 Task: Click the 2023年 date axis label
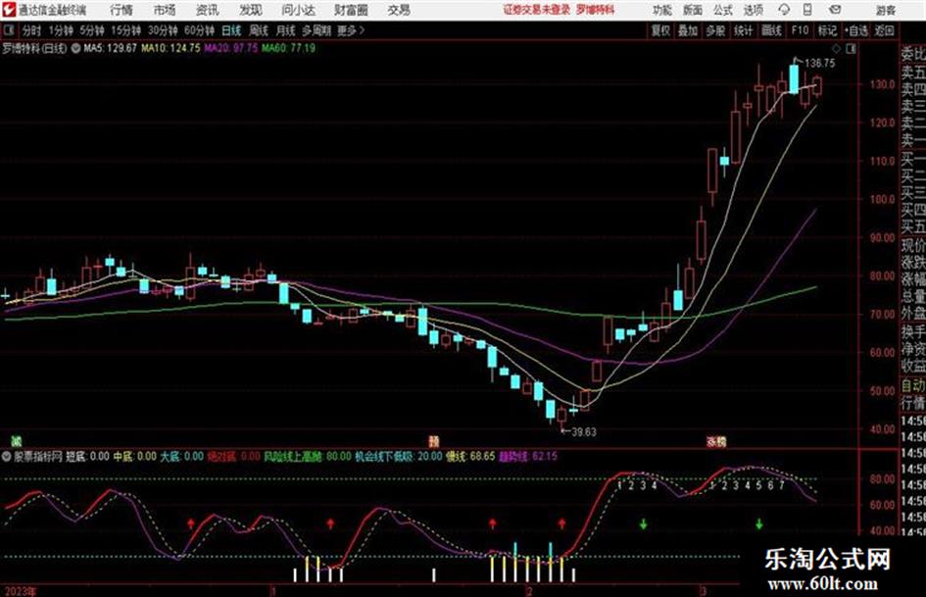(x=20, y=591)
